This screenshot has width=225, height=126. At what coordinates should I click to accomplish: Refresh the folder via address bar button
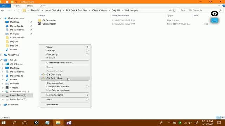pyautogui.click(x=174, y=10)
